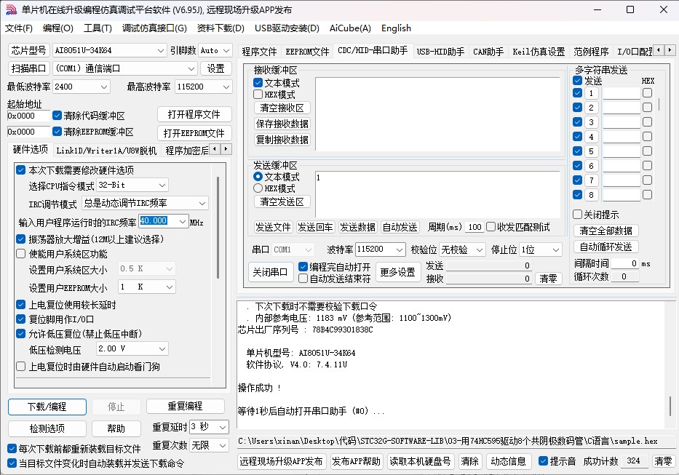Viewport: 679px width, 475px height.
Task: Click 发送数据 button
Action: pyautogui.click(x=357, y=228)
